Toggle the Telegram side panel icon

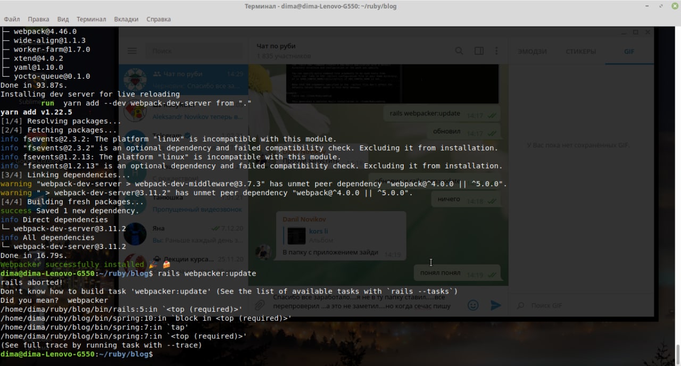coord(479,51)
